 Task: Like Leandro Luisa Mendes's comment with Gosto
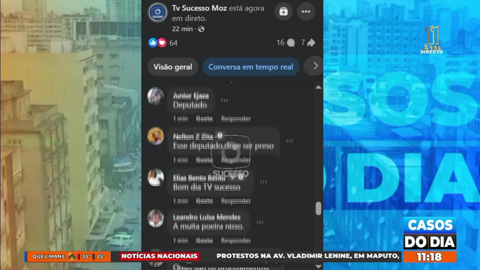(x=204, y=240)
